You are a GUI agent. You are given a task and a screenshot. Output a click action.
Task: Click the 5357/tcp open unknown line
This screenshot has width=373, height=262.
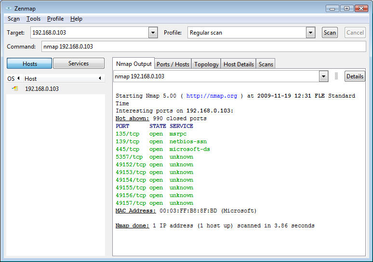(x=154, y=157)
